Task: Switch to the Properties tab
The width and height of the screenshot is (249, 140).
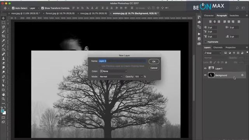Action: coord(230,47)
